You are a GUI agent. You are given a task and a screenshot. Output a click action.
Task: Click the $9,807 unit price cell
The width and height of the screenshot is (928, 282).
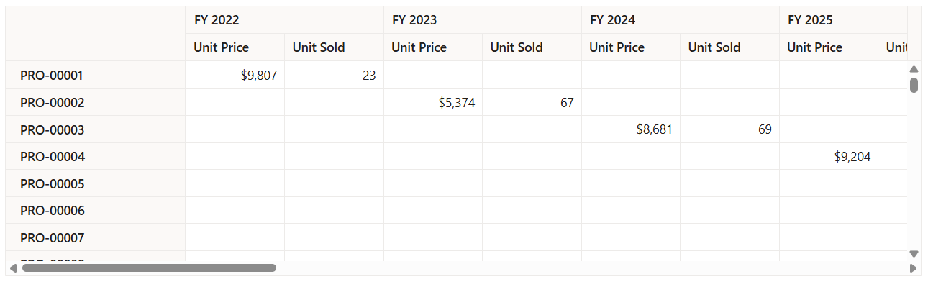click(x=235, y=75)
